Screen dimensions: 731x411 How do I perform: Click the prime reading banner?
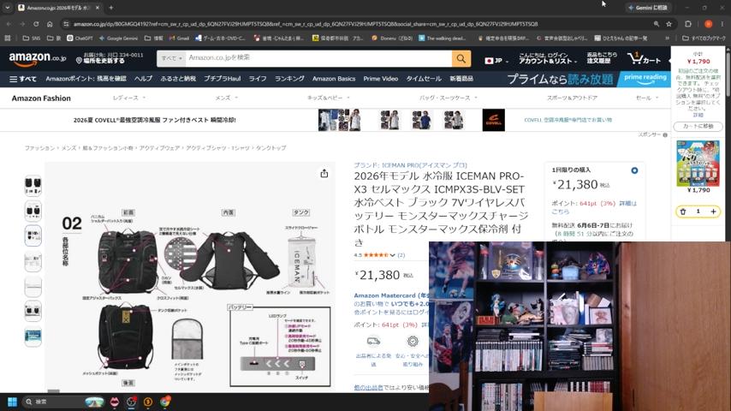click(645, 79)
